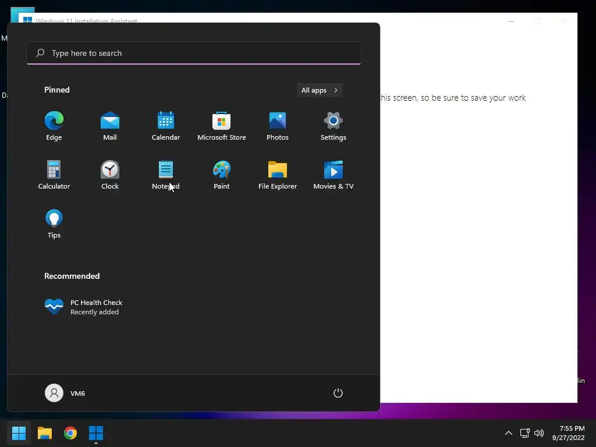Open the clock and date 7:55 PM

(569, 433)
